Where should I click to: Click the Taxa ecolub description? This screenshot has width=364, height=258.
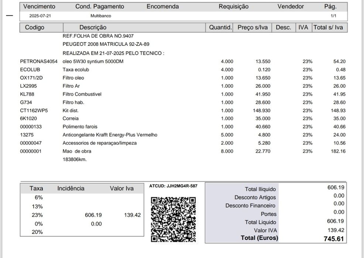(x=76, y=70)
